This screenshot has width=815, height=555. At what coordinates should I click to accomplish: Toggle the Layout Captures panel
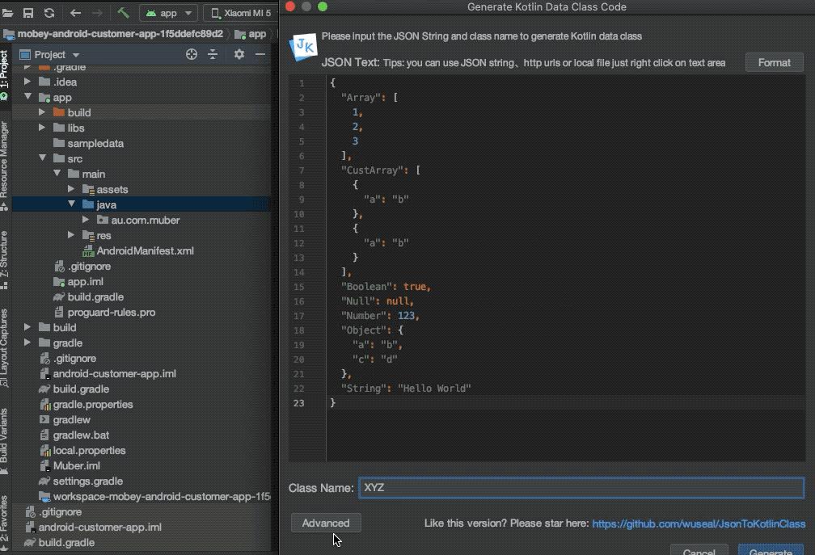tap(6, 339)
